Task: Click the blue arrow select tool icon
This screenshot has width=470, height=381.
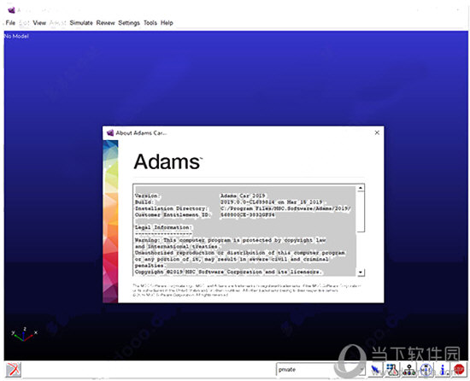Action: tap(376, 370)
